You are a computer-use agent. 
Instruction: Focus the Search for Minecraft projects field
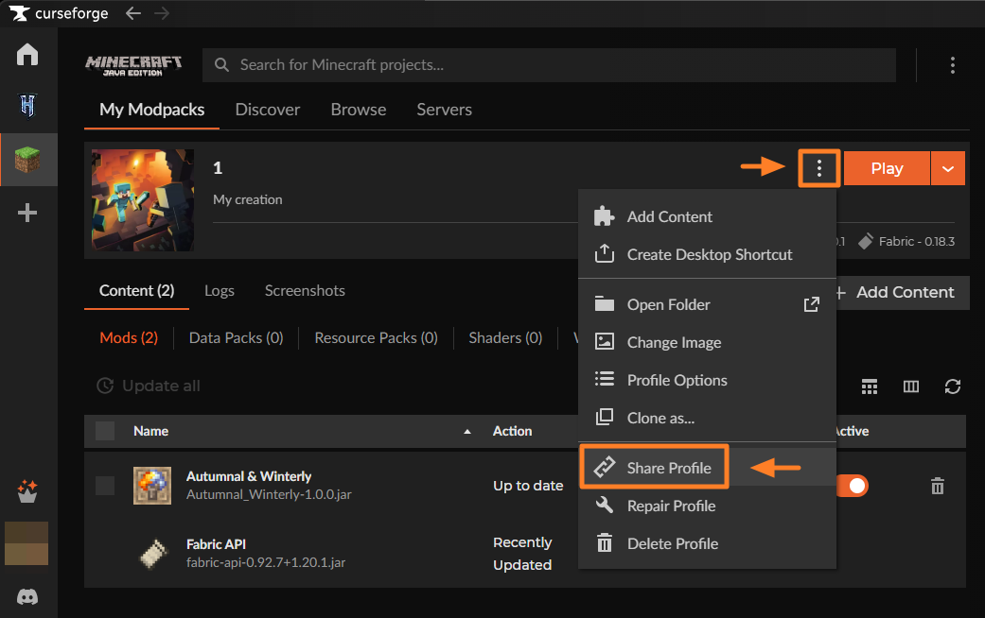(x=549, y=65)
